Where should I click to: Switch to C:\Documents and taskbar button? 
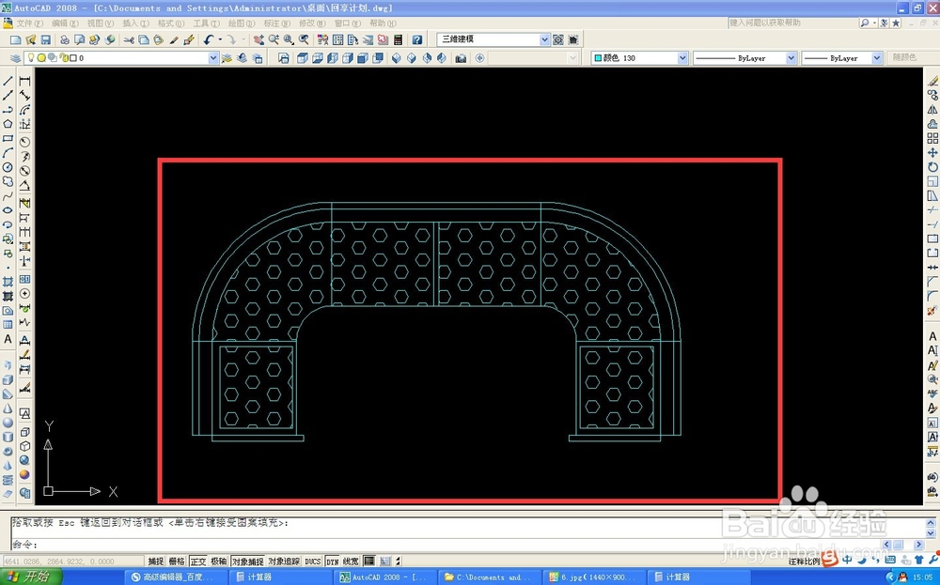489,577
